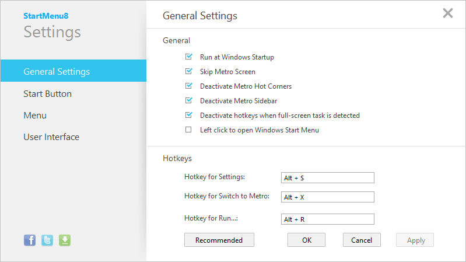Confirm settings with the OK button
The image size is (466, 262).
click(x=307, y=240)
